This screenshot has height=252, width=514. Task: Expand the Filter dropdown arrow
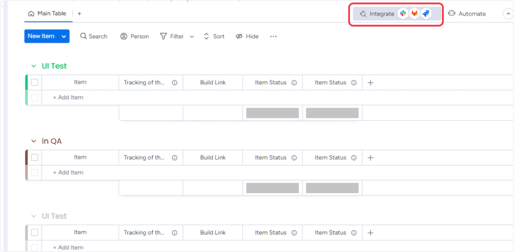point(192,37)
